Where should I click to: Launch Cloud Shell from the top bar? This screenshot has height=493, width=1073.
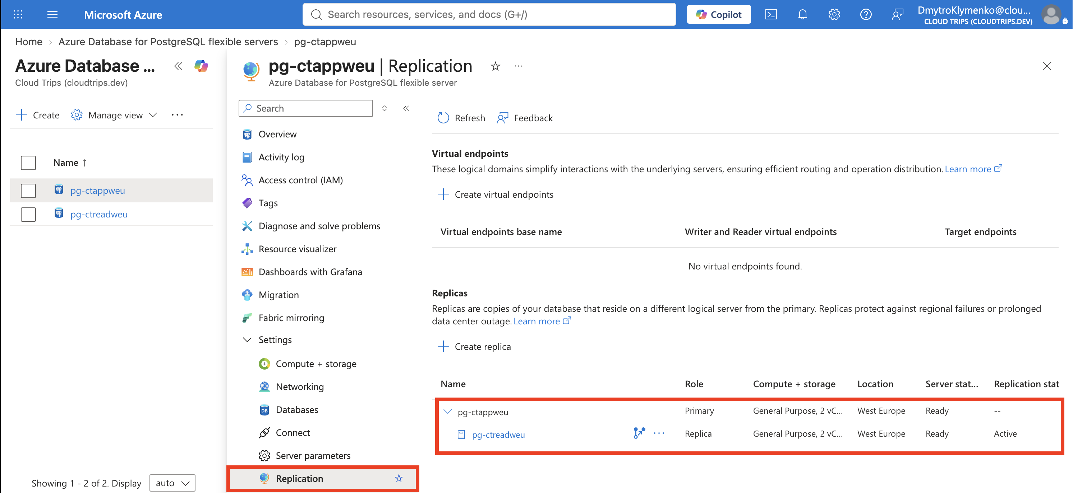pyautogui.click(x=771, y=15)
